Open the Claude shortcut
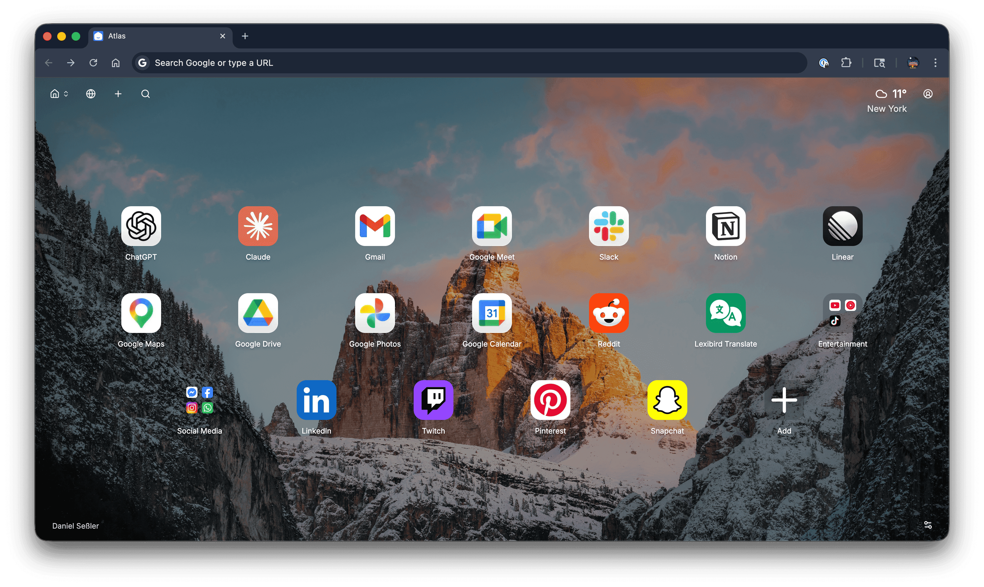This screenshot has width=984, height=587. pyautogui.click(x=258, y=226)
